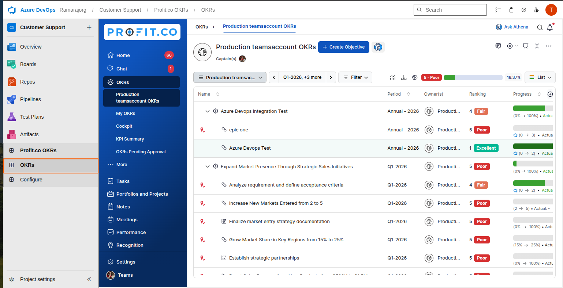
Task: Open the Azure DevOps home logo
Action: tap(12, 10)
